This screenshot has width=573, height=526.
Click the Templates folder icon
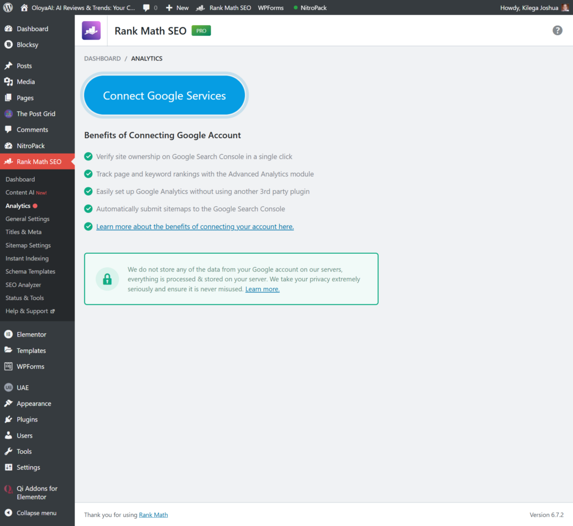click(x=8, y=350)
